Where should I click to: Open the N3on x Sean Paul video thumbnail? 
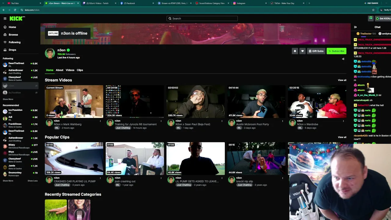pyautogui.click(x=195, y=101)
